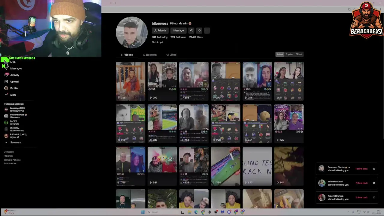Sort videos by Oldest
Image resolution: width=384 pixels, height=216 pixels.
click(x=299, y=54)
